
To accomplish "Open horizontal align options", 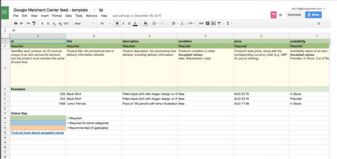I will point(175,23).
